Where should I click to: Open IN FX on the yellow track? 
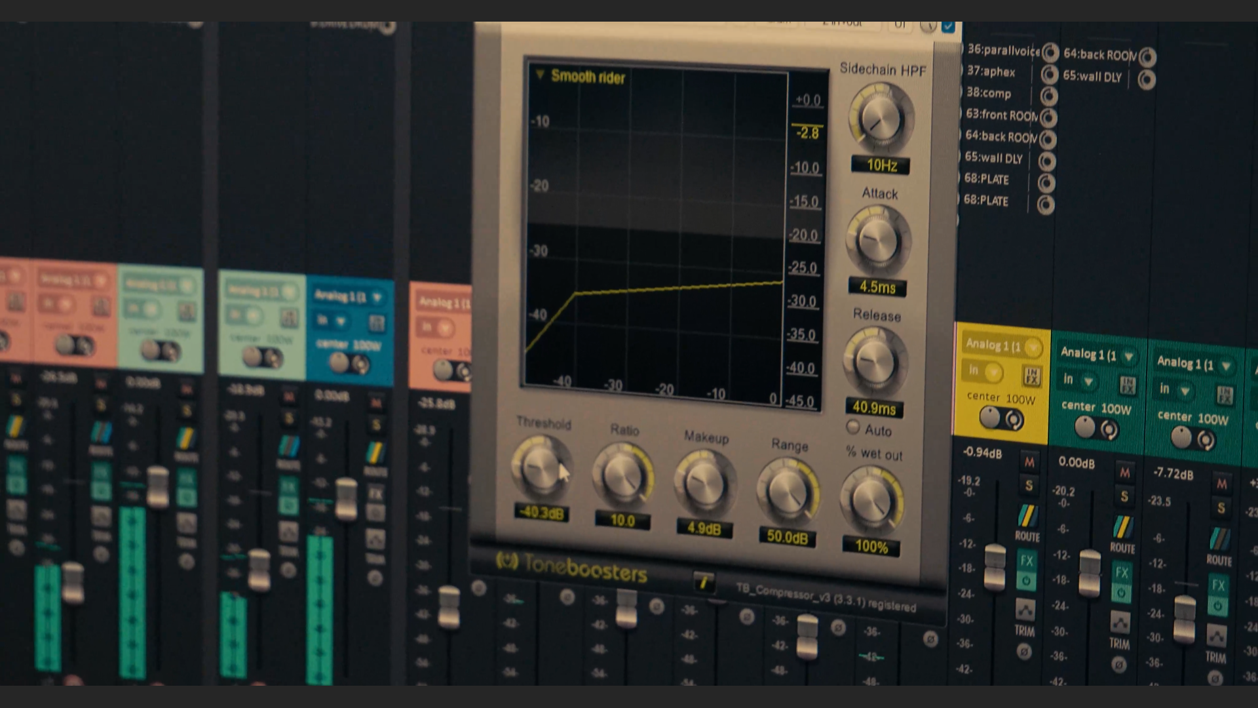(x=1032, y=376)
